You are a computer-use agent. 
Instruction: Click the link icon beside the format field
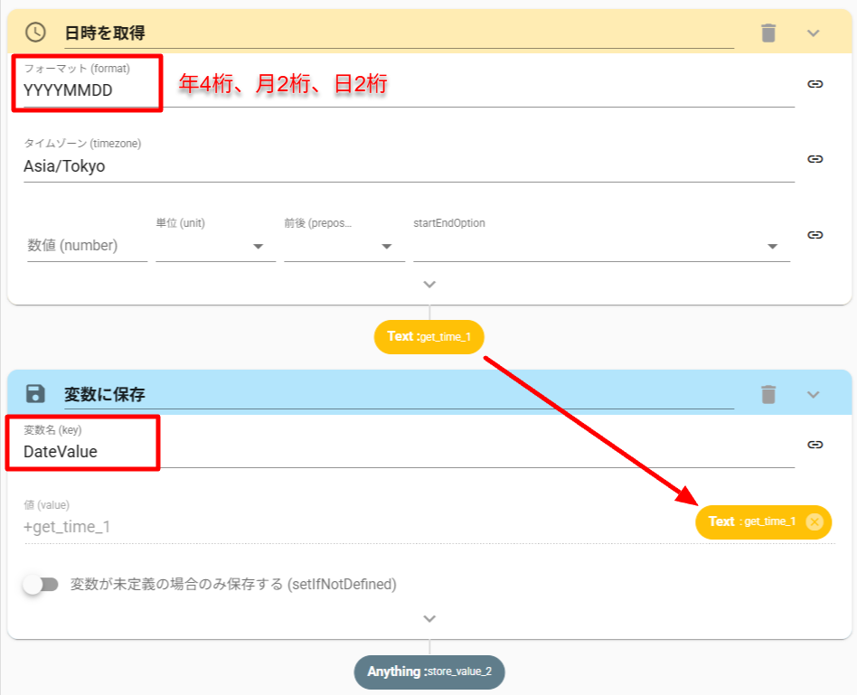pos(815,83)
